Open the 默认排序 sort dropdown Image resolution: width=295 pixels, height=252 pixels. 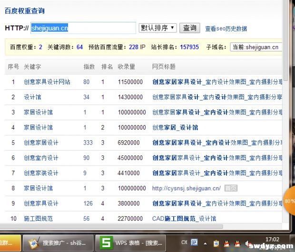point(157,28)
